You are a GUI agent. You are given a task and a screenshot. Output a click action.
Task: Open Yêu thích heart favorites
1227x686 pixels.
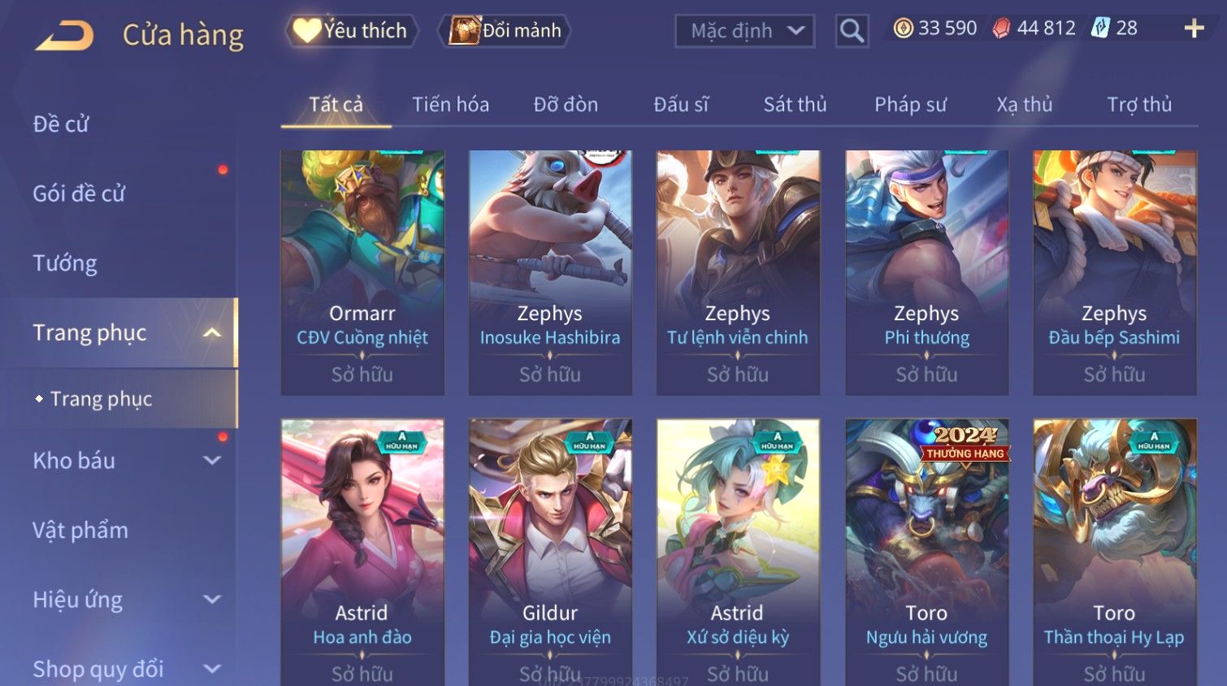coord(351,31)
